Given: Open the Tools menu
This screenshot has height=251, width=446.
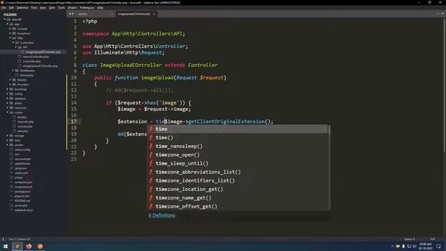Looking at the screenshot, I should pos(61,8).
